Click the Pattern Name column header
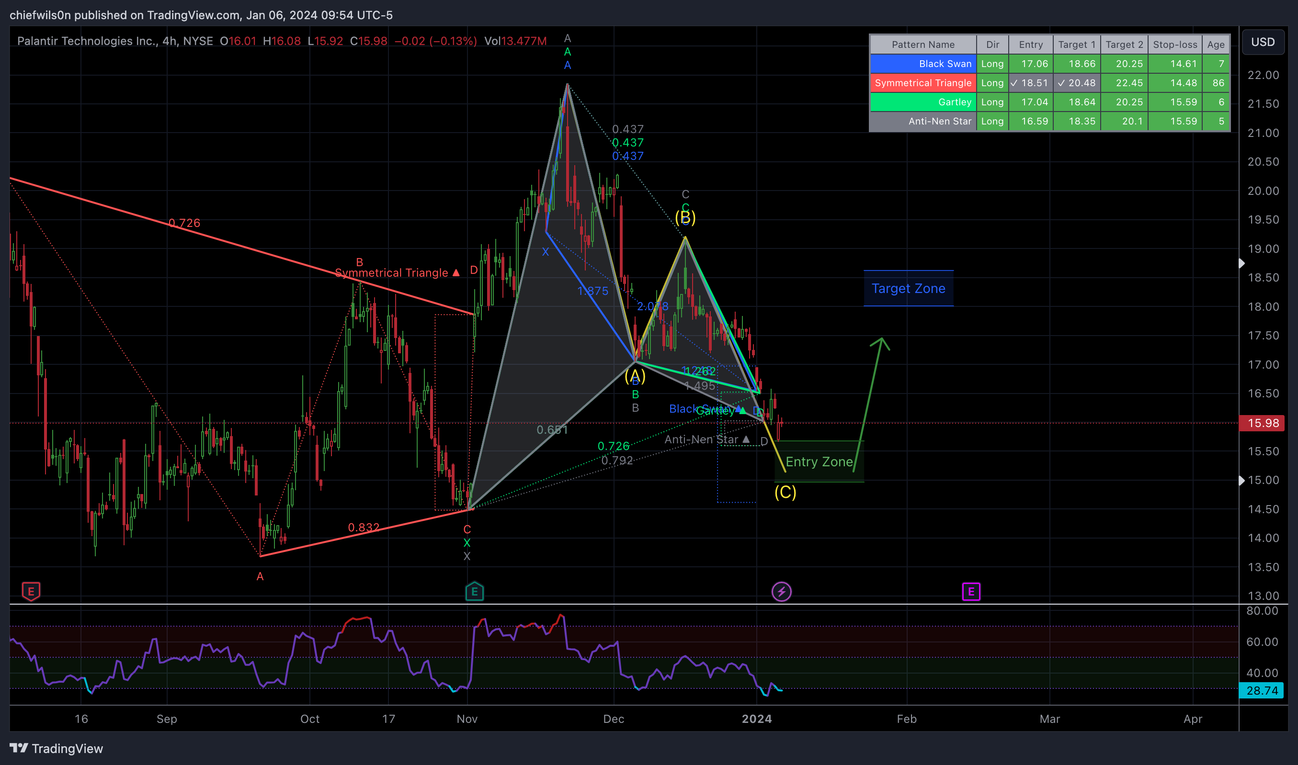The height and width of the screenshot is (765, 1298). (923, 45)
